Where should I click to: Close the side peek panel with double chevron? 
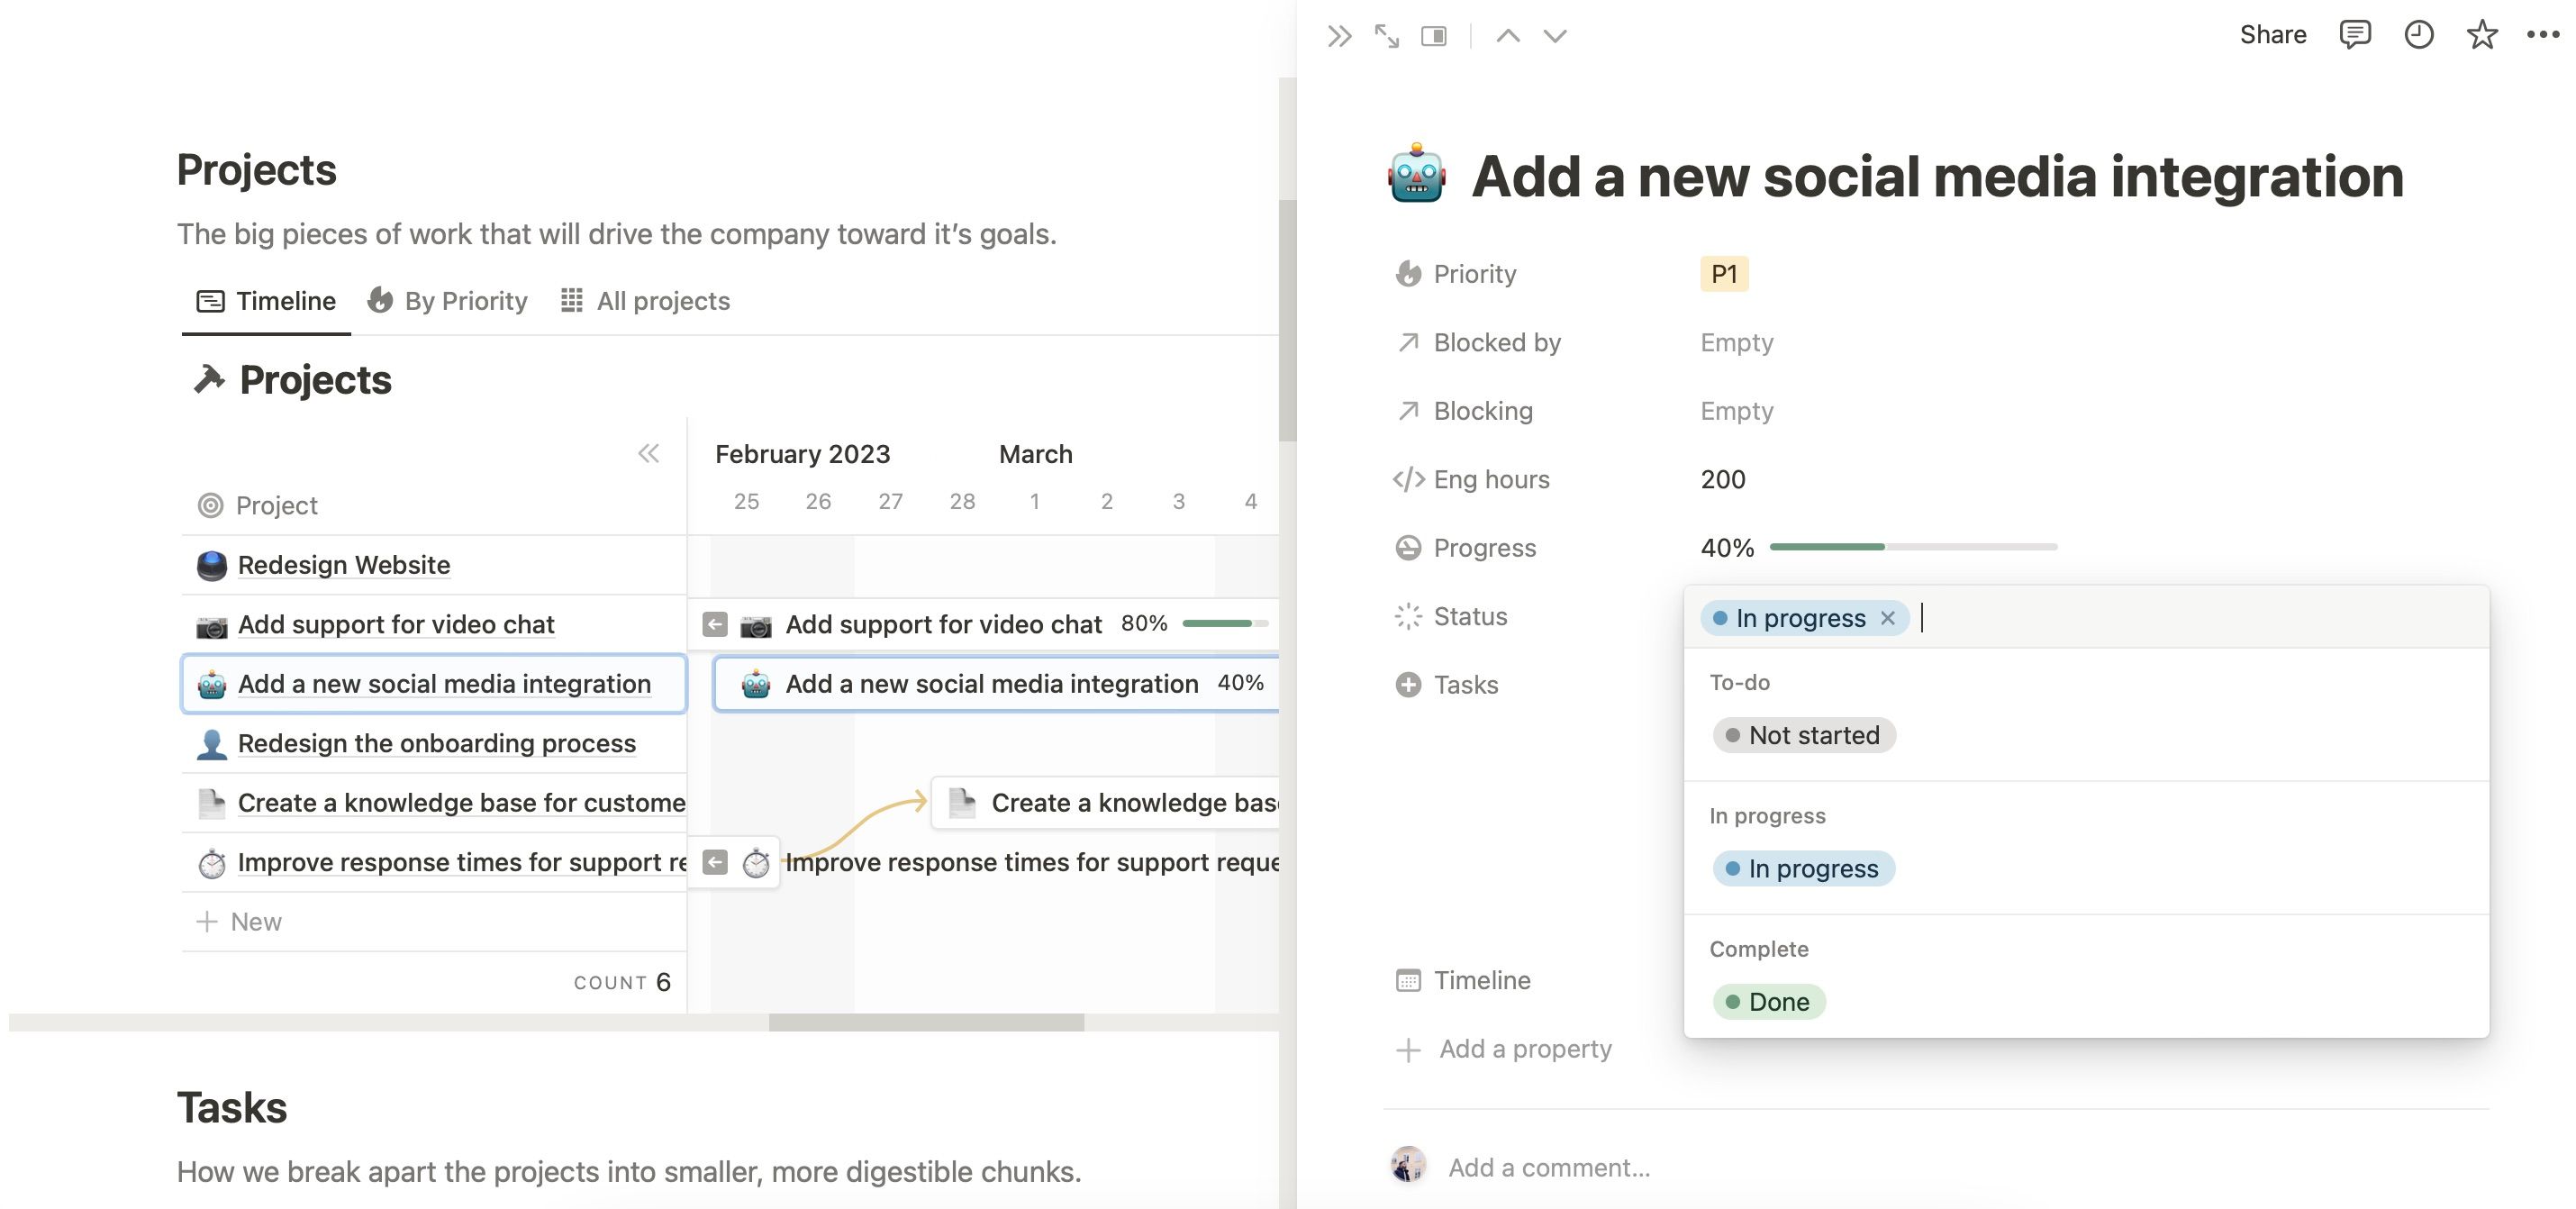click(x=1339, y=36)
